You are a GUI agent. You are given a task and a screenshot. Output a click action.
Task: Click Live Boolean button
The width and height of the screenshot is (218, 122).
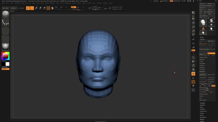[21, 8]
